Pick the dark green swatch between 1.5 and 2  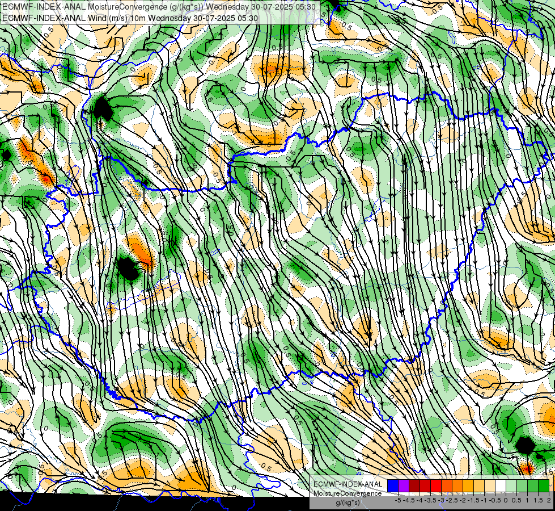point(544,486)
